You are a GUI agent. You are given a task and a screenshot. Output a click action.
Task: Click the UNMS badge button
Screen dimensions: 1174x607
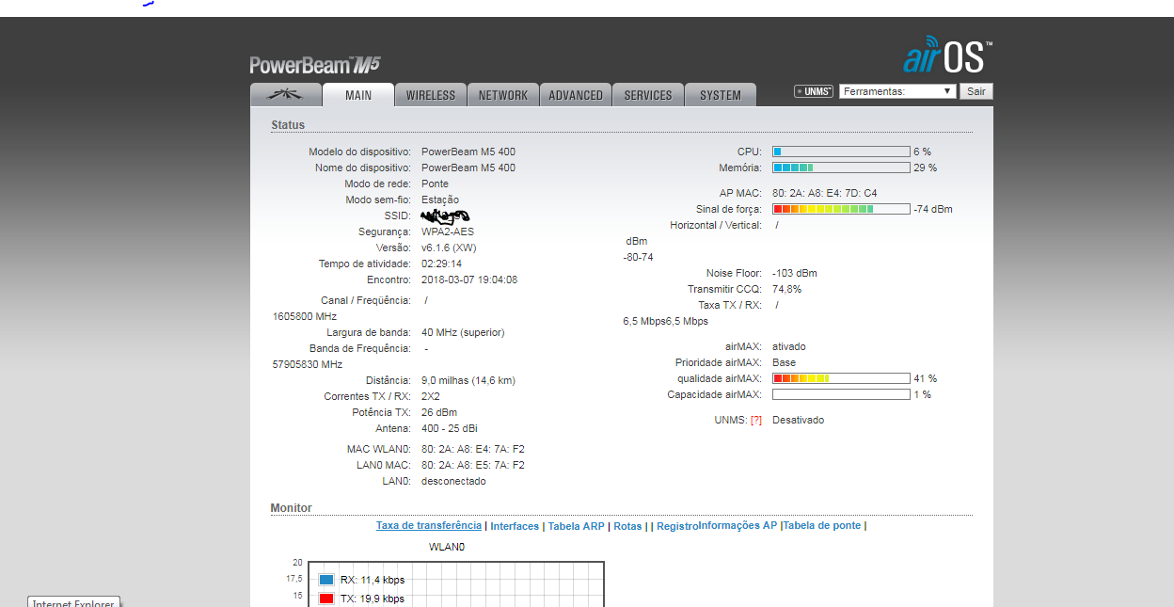click(814, 91)
